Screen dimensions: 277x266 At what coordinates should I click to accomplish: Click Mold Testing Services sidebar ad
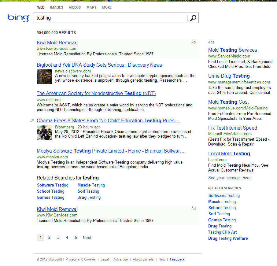coord(232,50)
